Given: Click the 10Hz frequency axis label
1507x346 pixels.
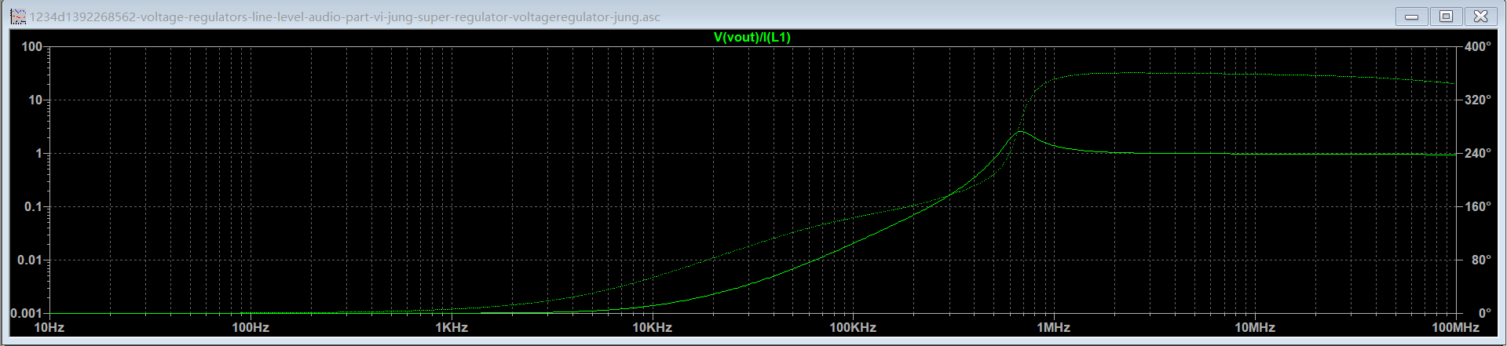Looking at the screenshot, I should point(49,327).
